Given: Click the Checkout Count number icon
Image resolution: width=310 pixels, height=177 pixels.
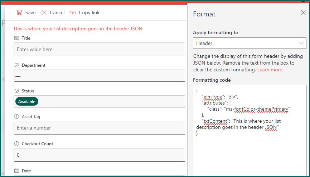Looking at the screenshot, I should tap(16, 144).
